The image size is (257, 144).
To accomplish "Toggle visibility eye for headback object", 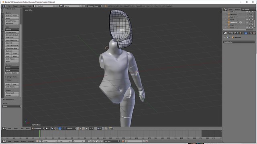I will pos(247,22).
